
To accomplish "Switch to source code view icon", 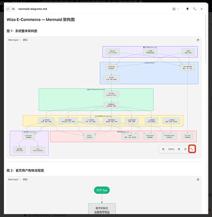I will (x=8, y=9).
